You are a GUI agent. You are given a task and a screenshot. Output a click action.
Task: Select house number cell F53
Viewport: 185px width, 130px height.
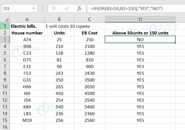pos(27,73)
